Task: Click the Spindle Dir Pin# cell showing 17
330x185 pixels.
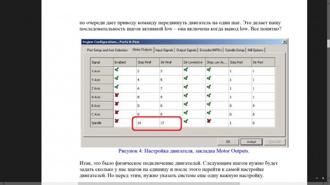Action: (170, 123)
